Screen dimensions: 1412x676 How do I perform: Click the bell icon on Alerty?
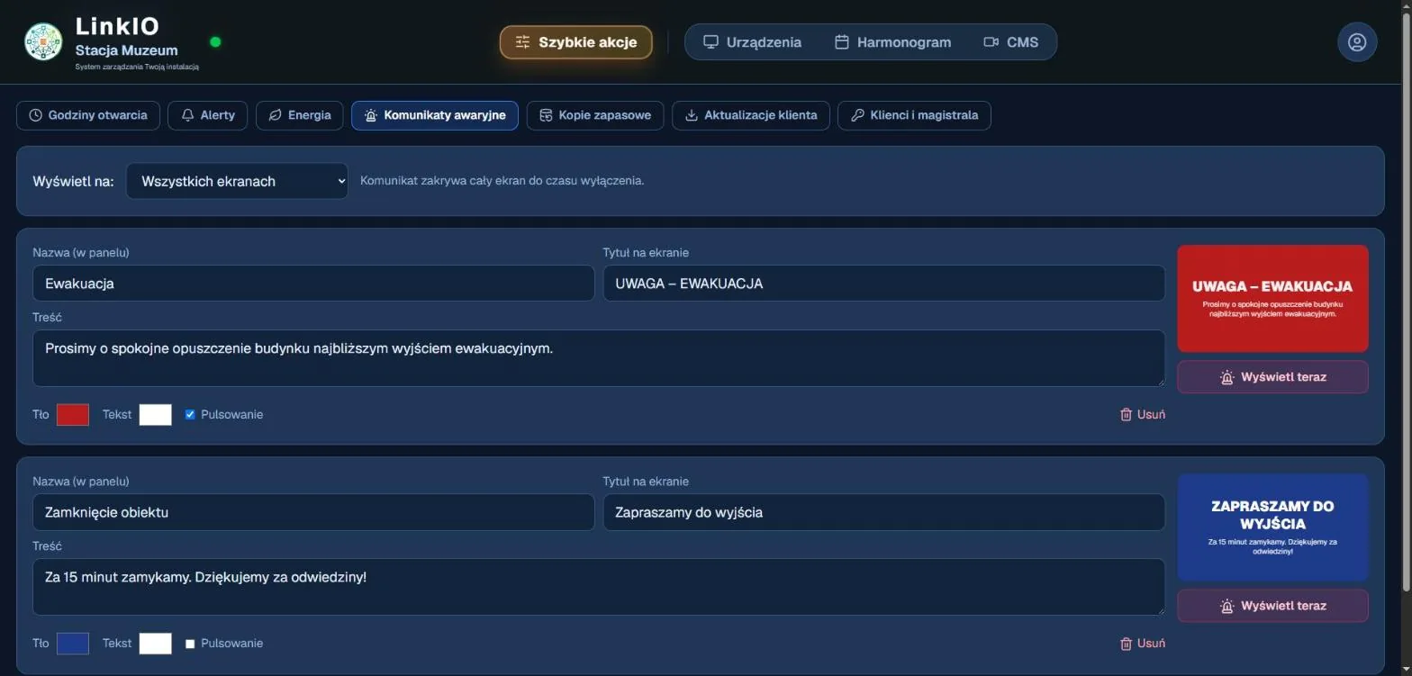click(188, 115)
